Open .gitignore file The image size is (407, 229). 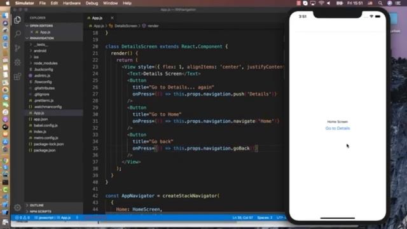click(x=41, y=95)
